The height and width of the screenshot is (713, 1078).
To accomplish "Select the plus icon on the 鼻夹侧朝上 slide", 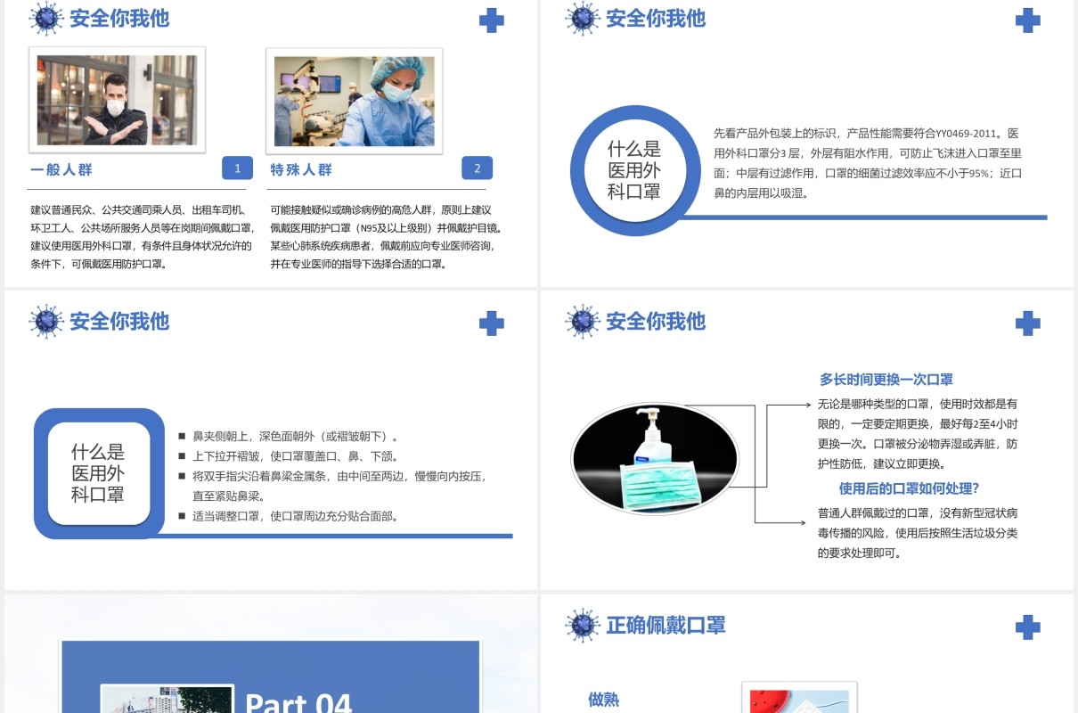I will point(492,324).
